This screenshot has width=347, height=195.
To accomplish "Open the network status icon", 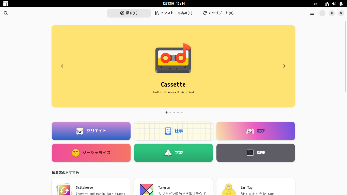I will tap(327, 4).
